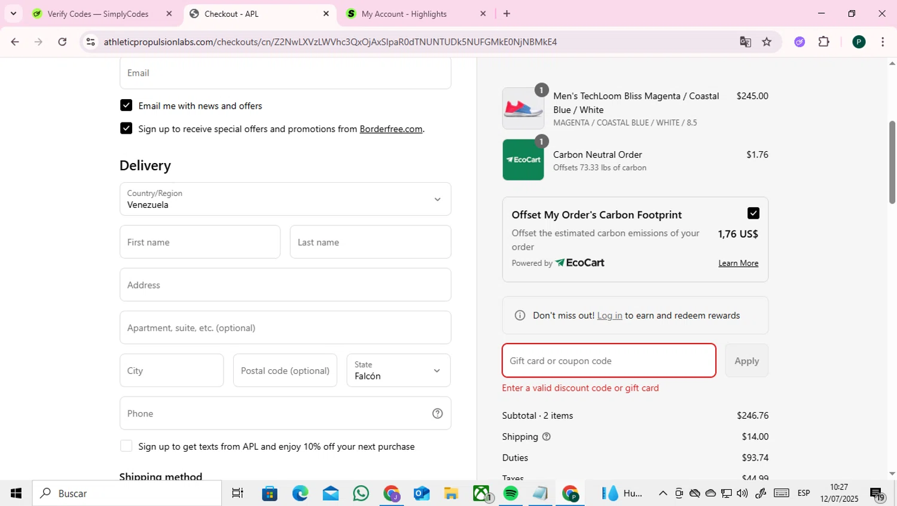Close the Verify Codes tab
The height and width of the screenshot is (506, 897).
pos(169,14)
